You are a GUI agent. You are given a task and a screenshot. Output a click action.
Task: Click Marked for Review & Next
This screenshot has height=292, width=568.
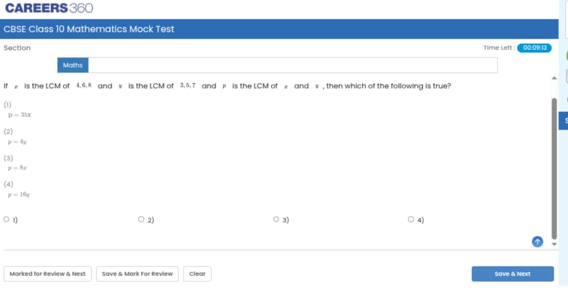pyautogui.click(x=48, y=274)
